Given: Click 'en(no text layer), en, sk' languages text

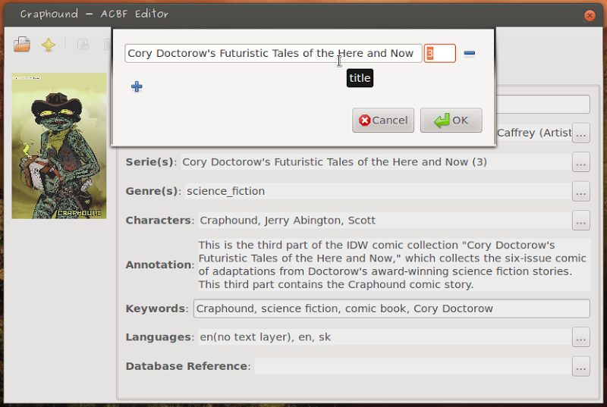Looking at the screenshot, I should 265,337.
